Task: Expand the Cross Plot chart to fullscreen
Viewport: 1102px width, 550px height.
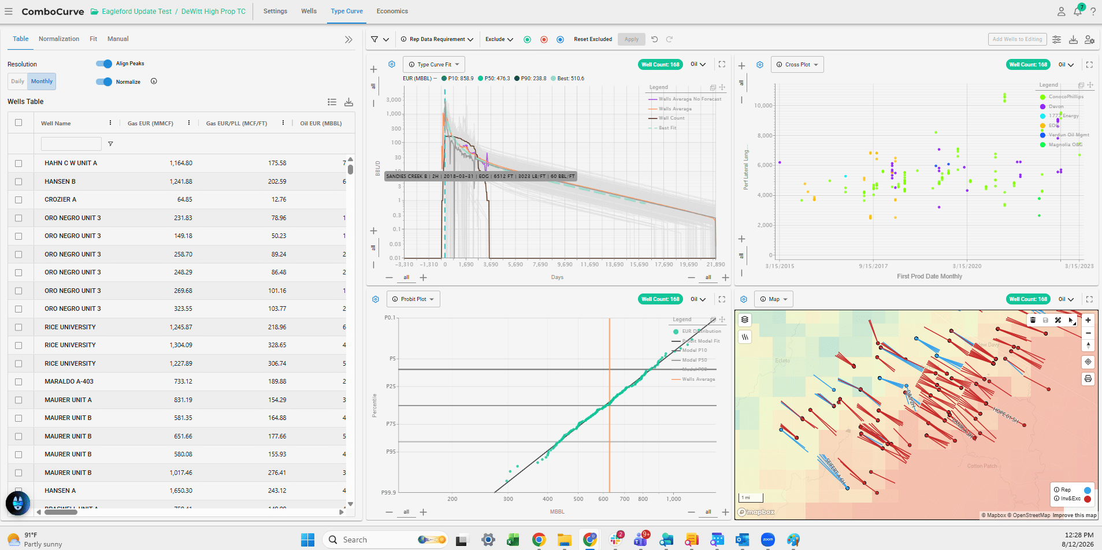Action: (1089, 65)
